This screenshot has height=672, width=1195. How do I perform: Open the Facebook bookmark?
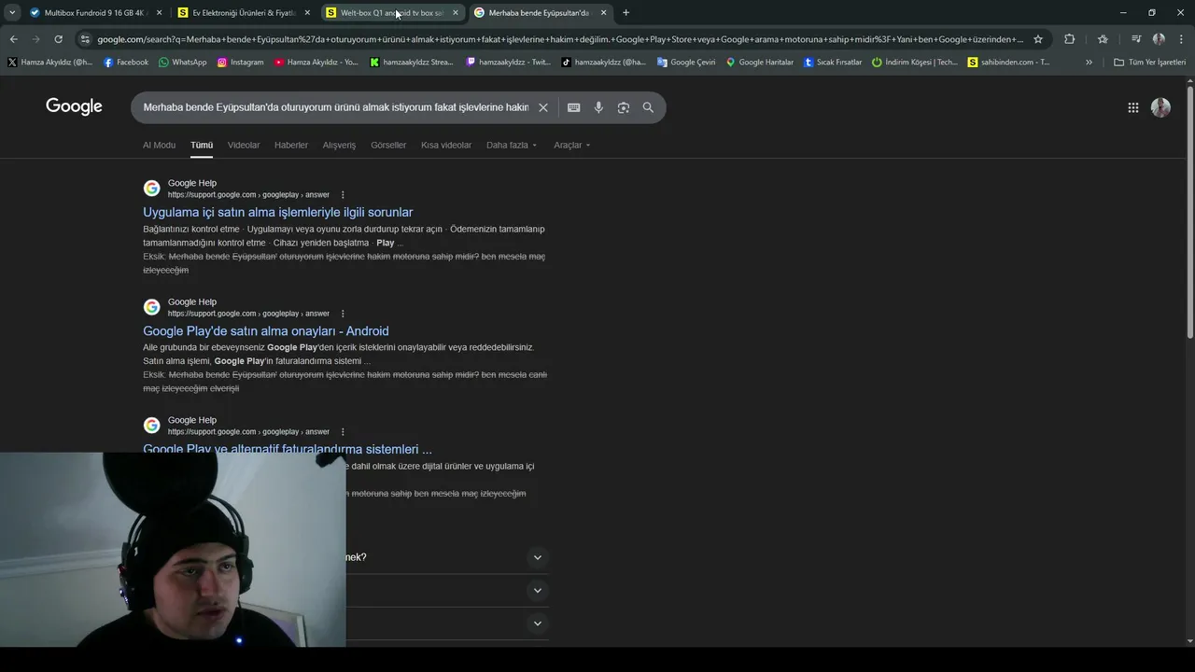click(126, 63)
